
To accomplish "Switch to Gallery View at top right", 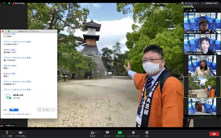I will 190,3.
